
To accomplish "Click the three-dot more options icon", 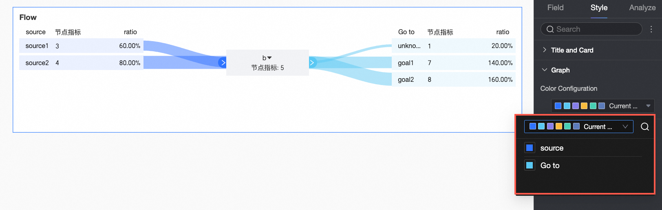I will pyautogui.click(x=651, y=29).
